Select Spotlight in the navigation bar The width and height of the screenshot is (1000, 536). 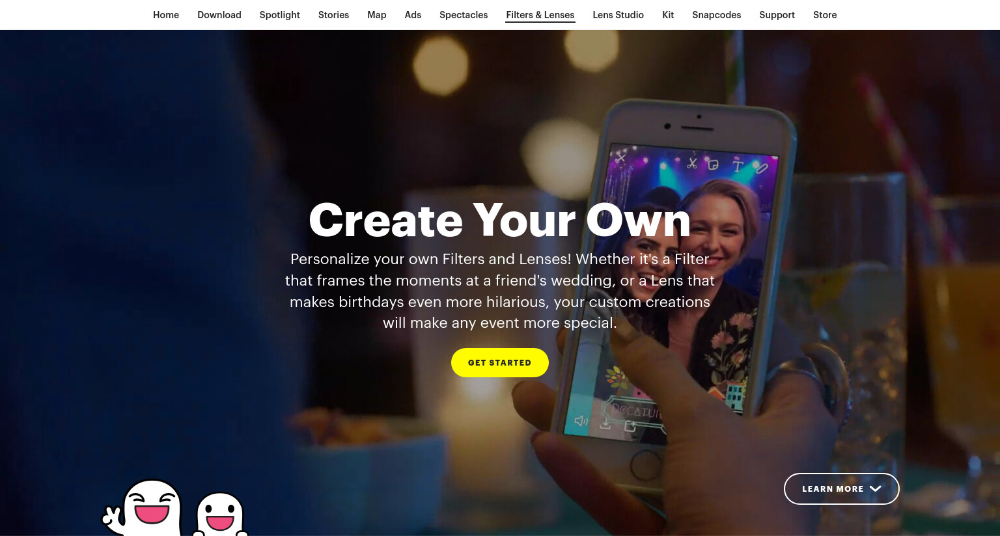point(280,15)
